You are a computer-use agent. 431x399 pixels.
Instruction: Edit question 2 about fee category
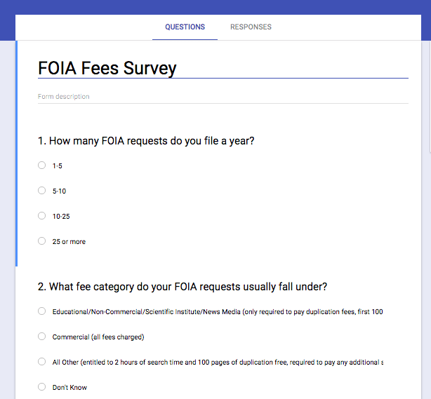tap(183, 287)
